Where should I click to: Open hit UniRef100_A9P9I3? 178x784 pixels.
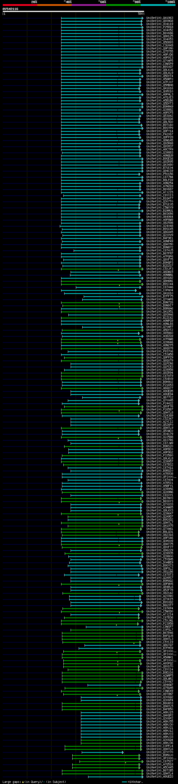160,58
